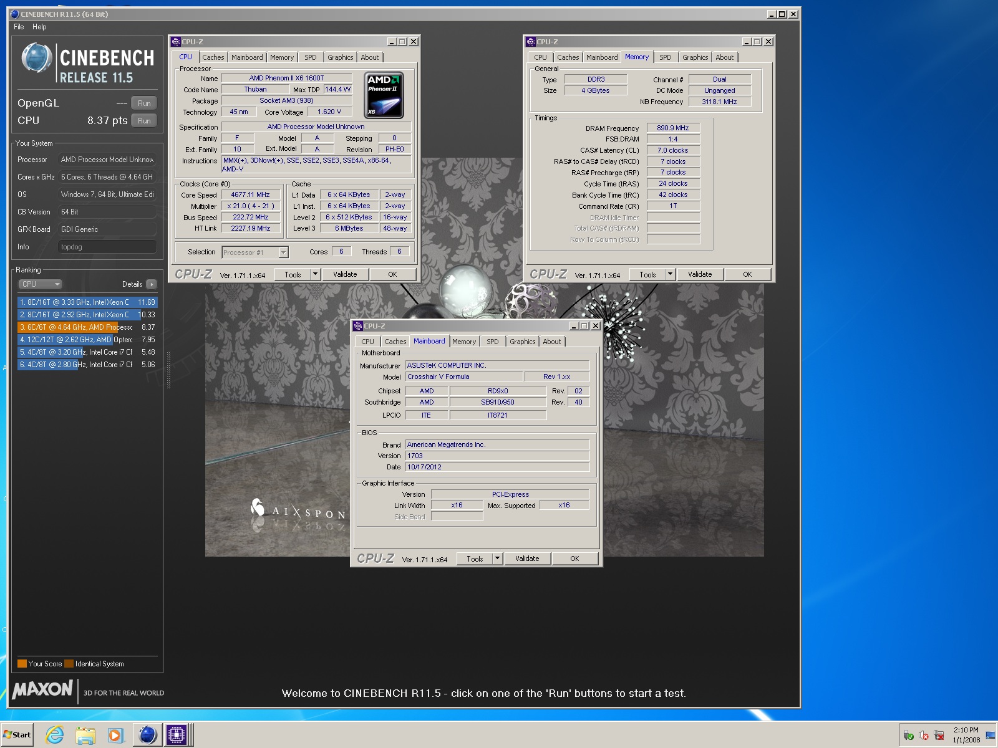Click the Identical System brown legend swatch
Screen dimensions: 998x748
69,664
